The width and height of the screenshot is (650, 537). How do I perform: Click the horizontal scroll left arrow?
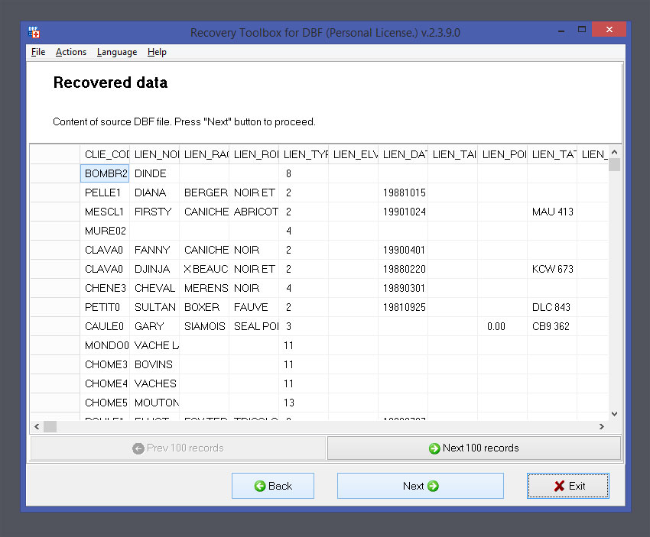pyautogui.click(x=37, y=426)
